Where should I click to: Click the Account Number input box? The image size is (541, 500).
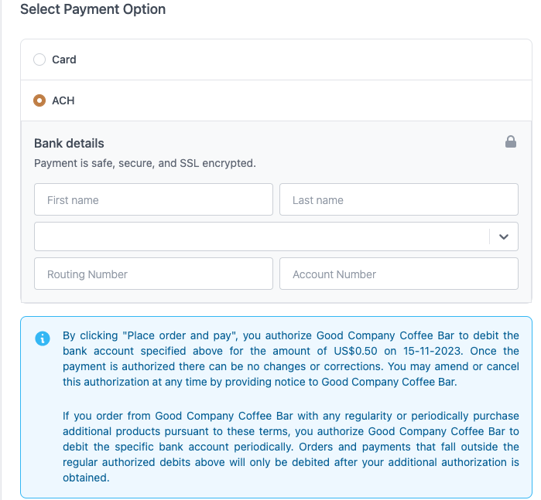click(x=399, y=274)
